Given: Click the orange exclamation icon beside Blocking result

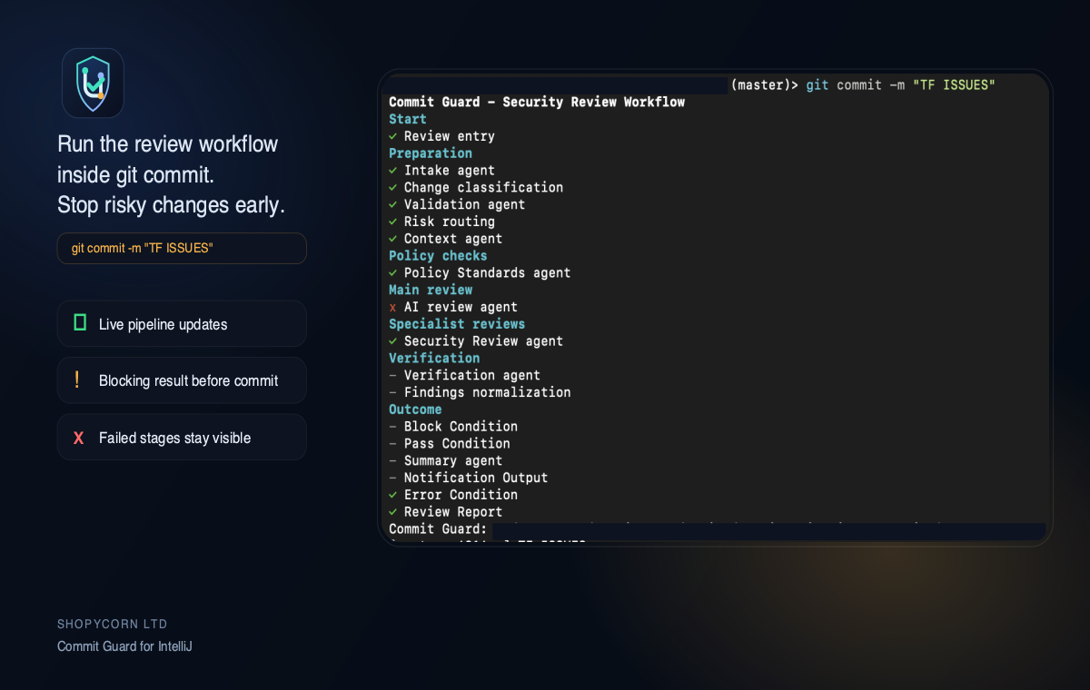Looking at the screenshot, I should (78, 379).
